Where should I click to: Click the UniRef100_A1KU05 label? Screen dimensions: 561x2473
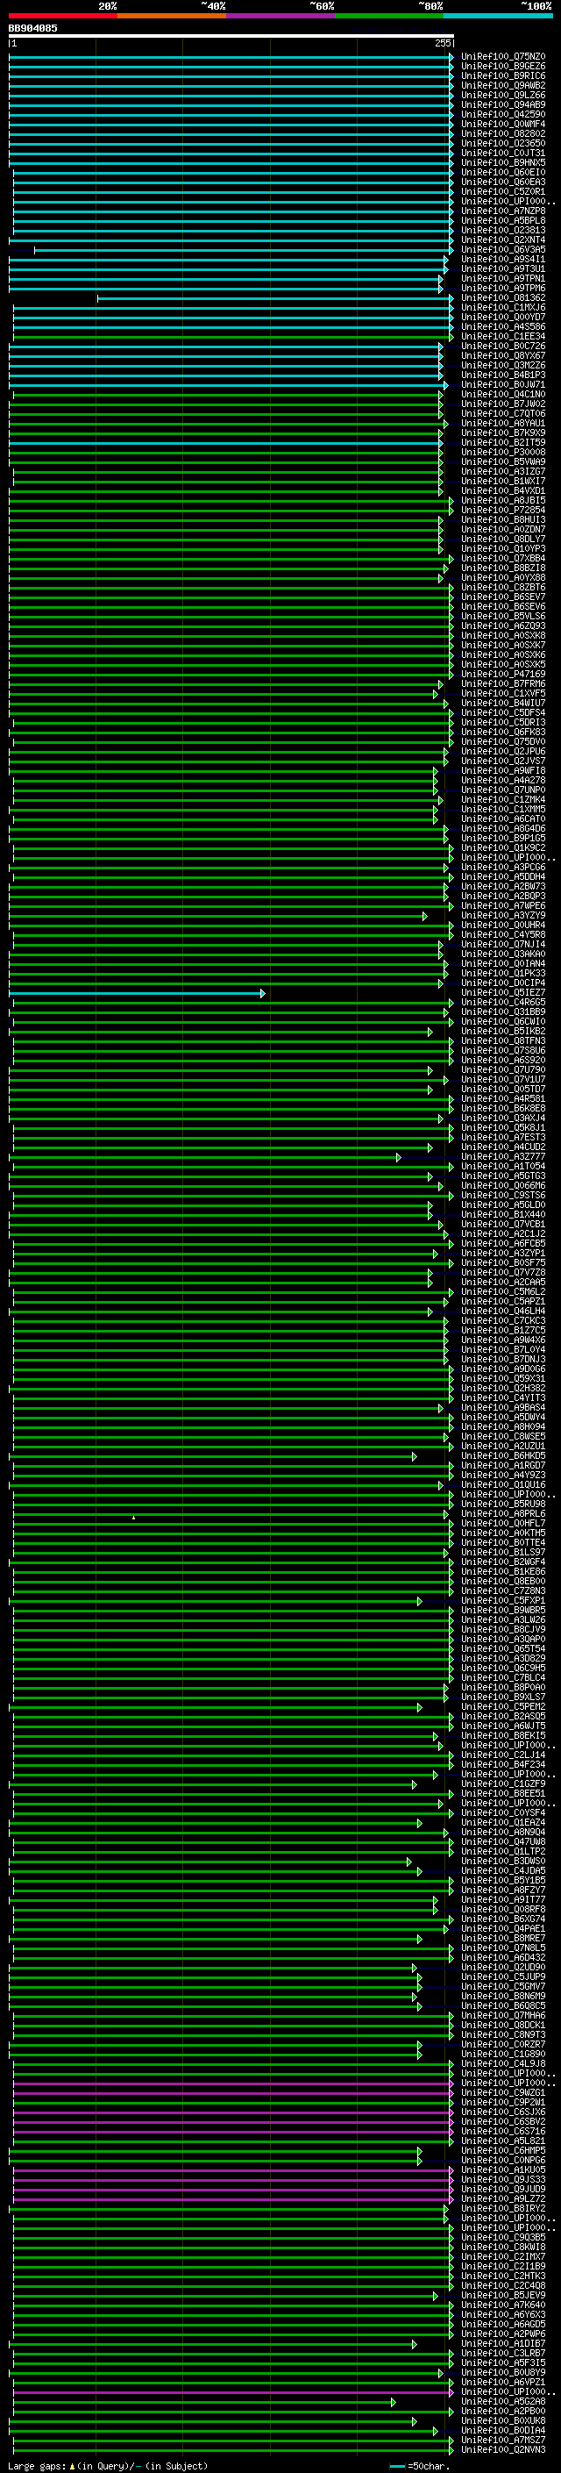click(x=502, y=2170)
